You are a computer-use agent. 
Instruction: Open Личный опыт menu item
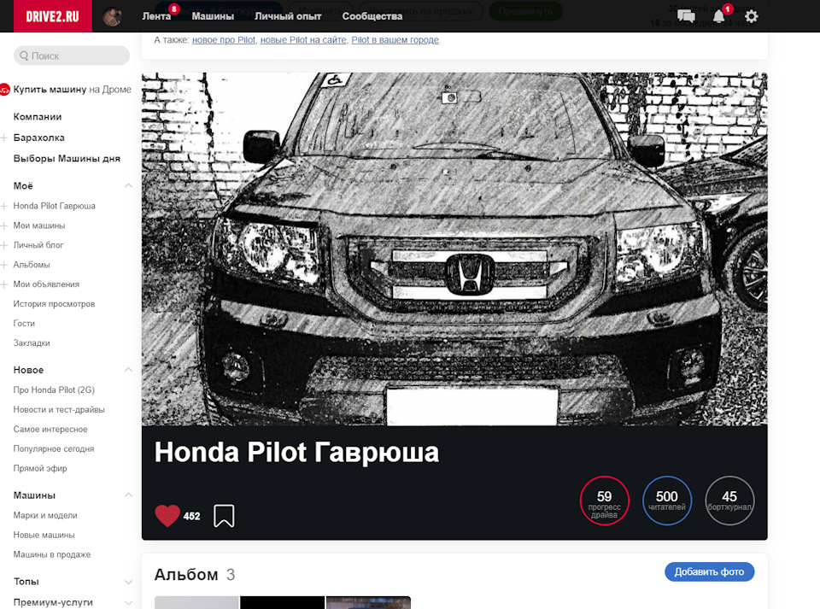(288, 16)
